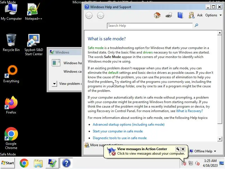Click the network tray icon
The height and width of the screenshot is (169, 225).
[x=191, y=163]
